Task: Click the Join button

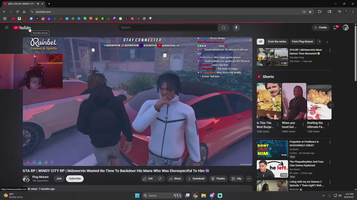Action: click(59, 179)
